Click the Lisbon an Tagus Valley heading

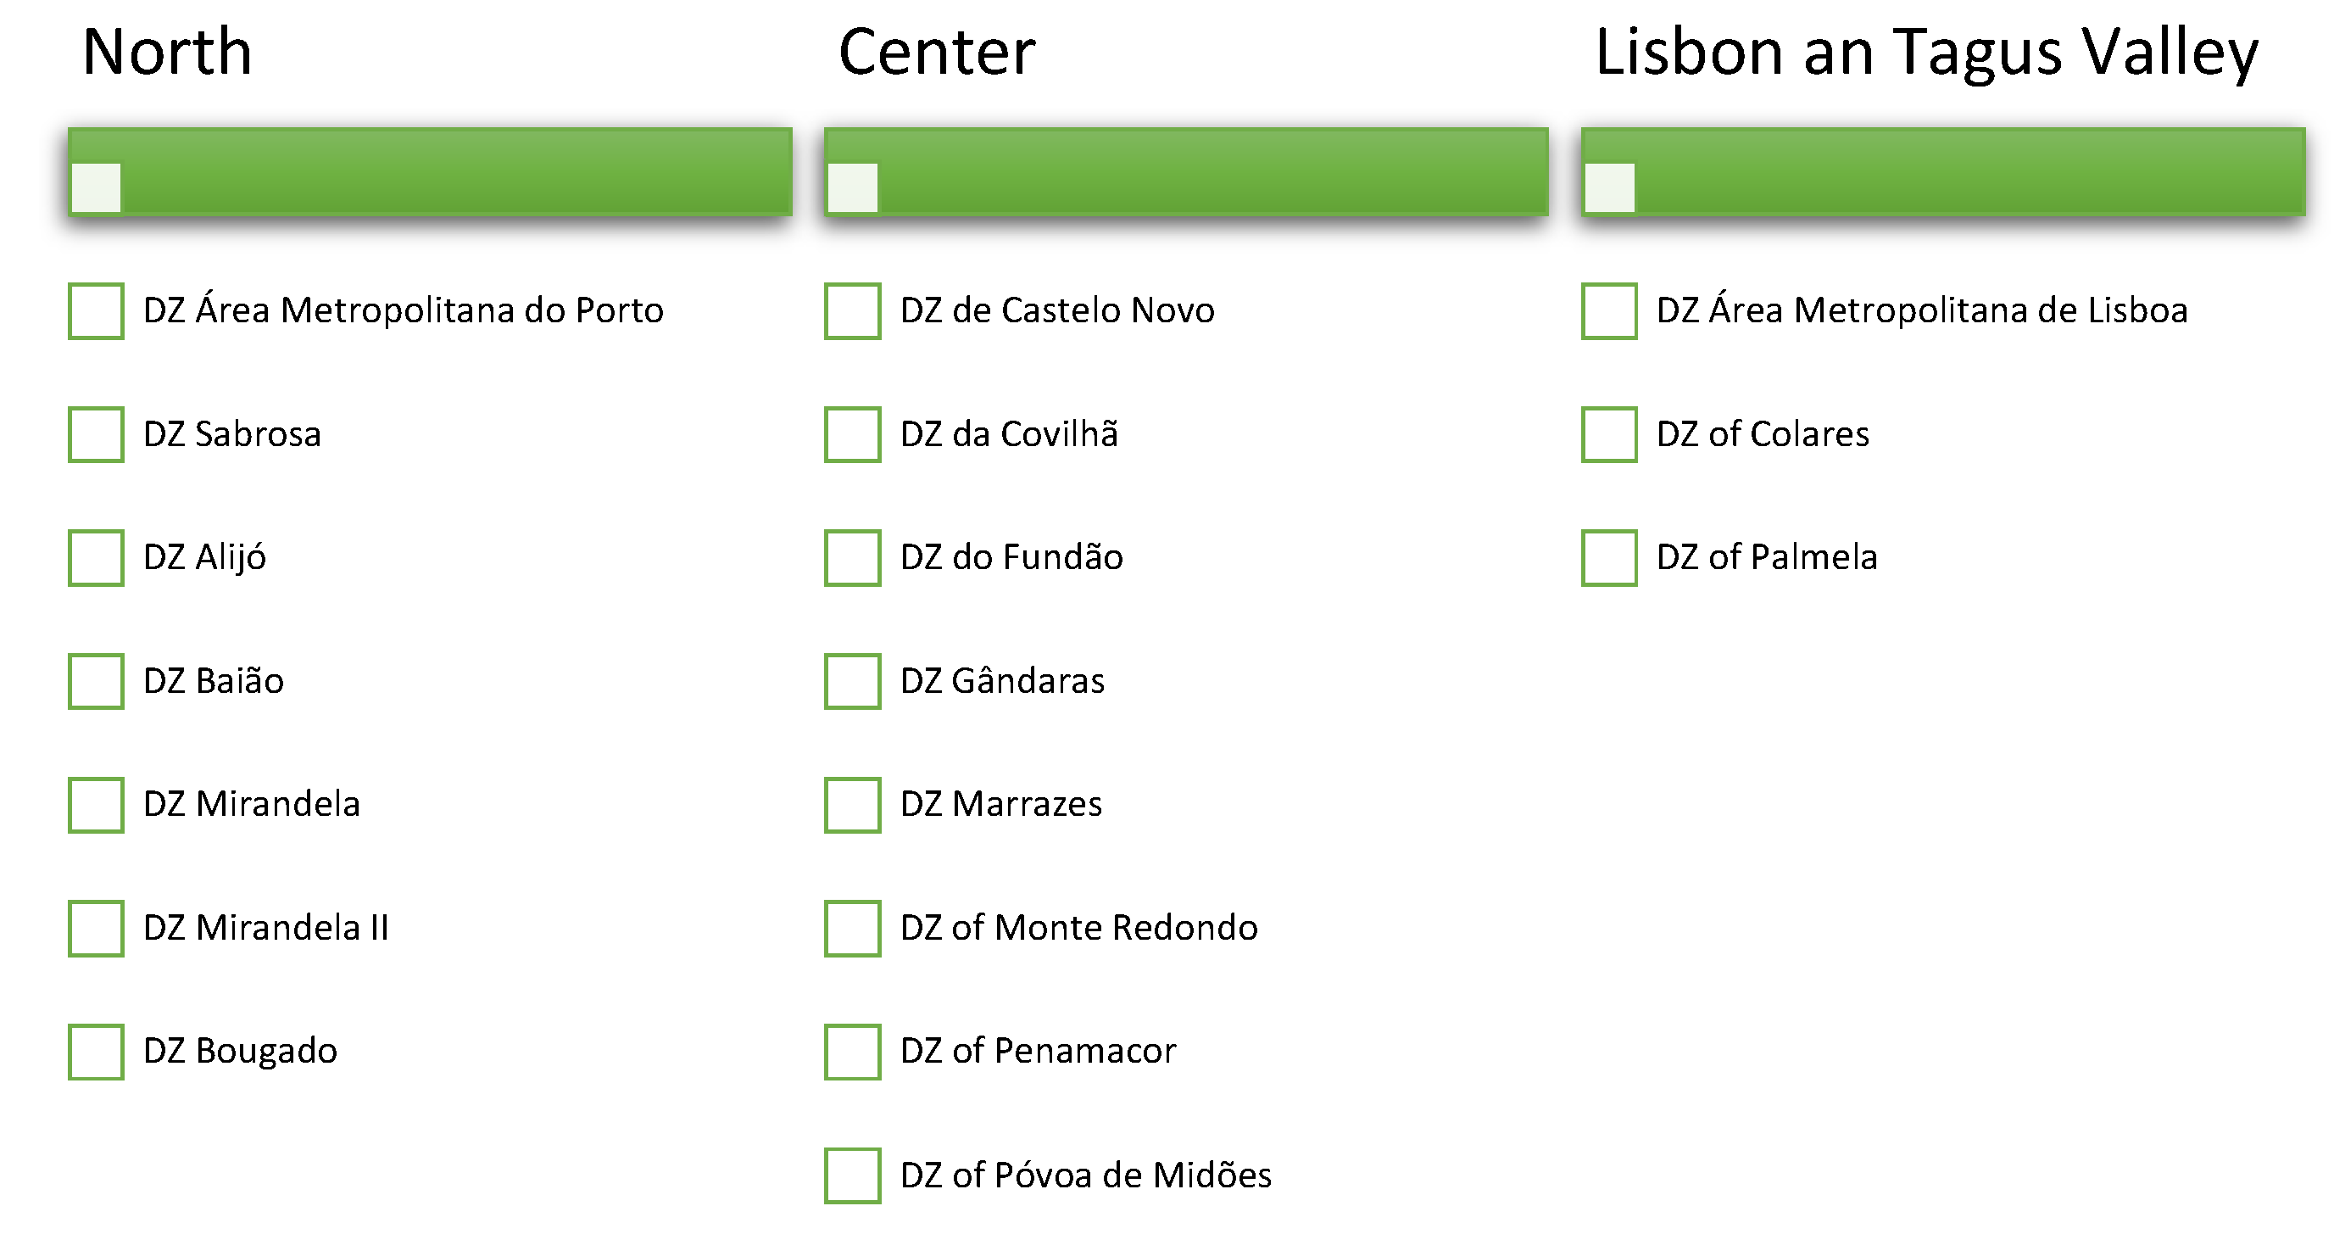[x=1926, y=53]
